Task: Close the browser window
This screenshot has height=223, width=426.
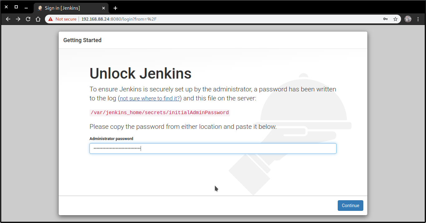Action: click(x=6, y=7)
